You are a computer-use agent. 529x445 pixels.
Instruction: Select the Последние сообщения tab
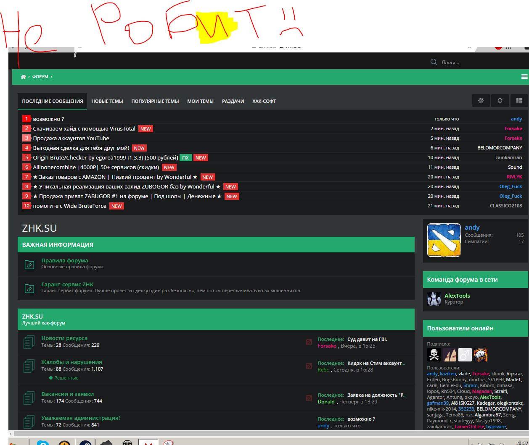click(x=53, y=101)
